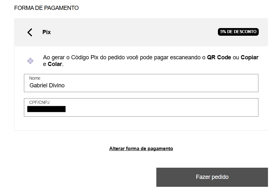The height and width of the screenshot is (190, 275).
Task: Click the FORMA DE PAGAMENTO heading
Action: [46, 8]
